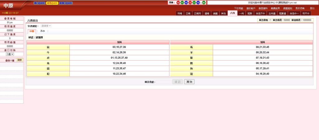Click the blue number 48 ball
The width and height of the screenshot is (319, 140).
[186, 2]
